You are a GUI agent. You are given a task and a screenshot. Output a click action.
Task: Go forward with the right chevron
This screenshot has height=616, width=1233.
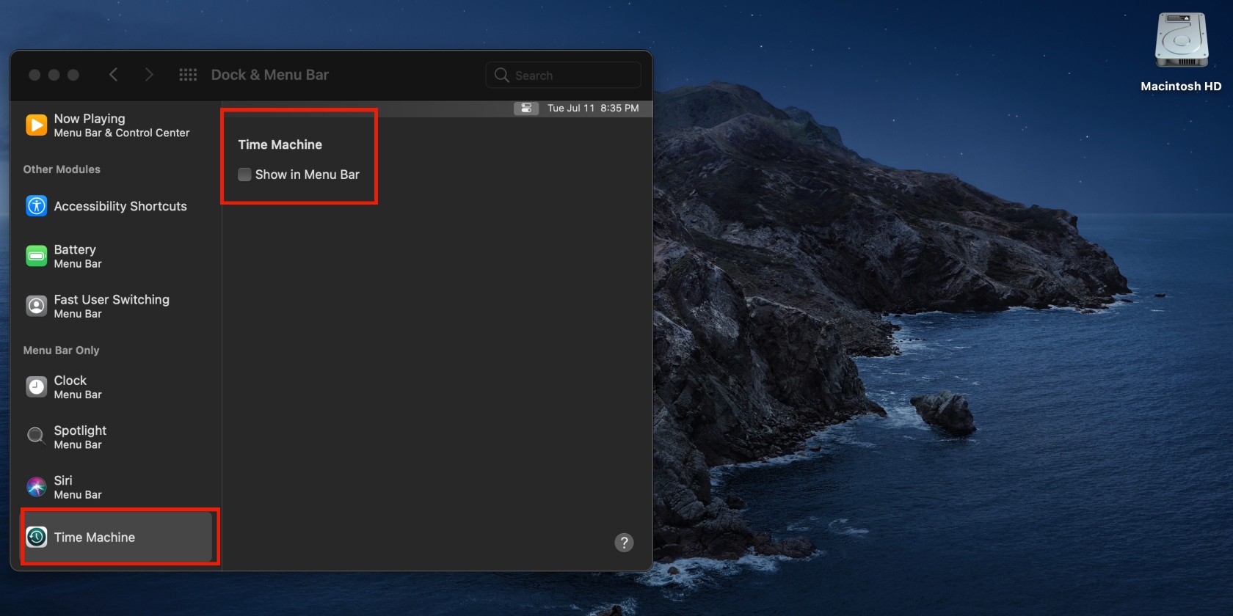click(149, 75)
